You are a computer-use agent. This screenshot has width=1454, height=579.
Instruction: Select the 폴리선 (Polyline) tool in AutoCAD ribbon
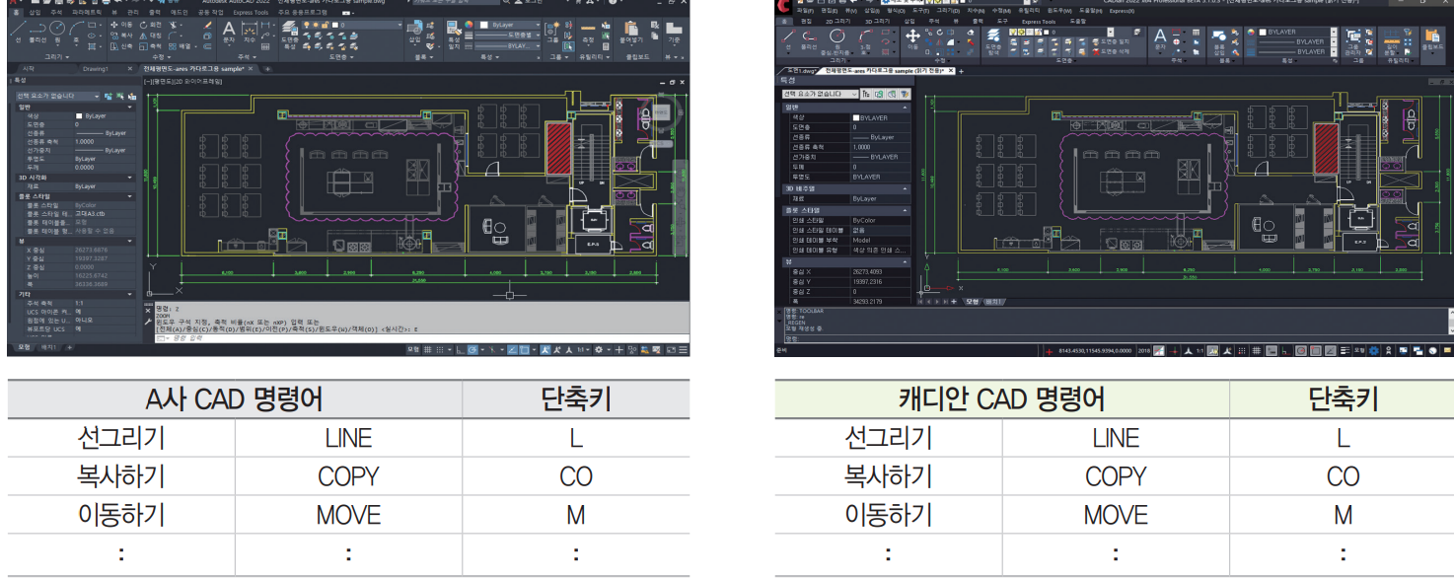pyautogui.click(x=37, y=32)
